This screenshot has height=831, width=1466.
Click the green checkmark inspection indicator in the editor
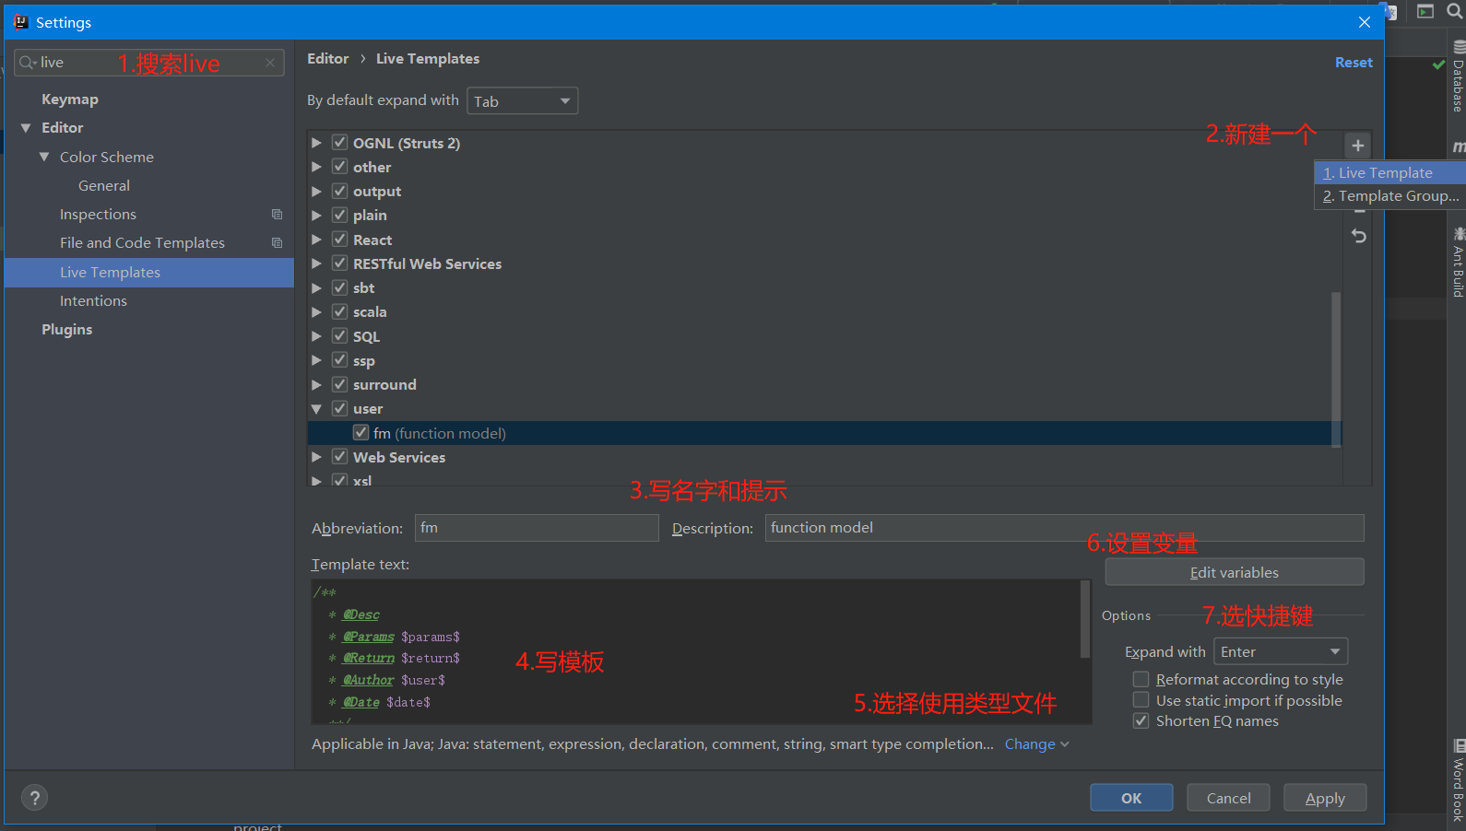pos(1438,64)
